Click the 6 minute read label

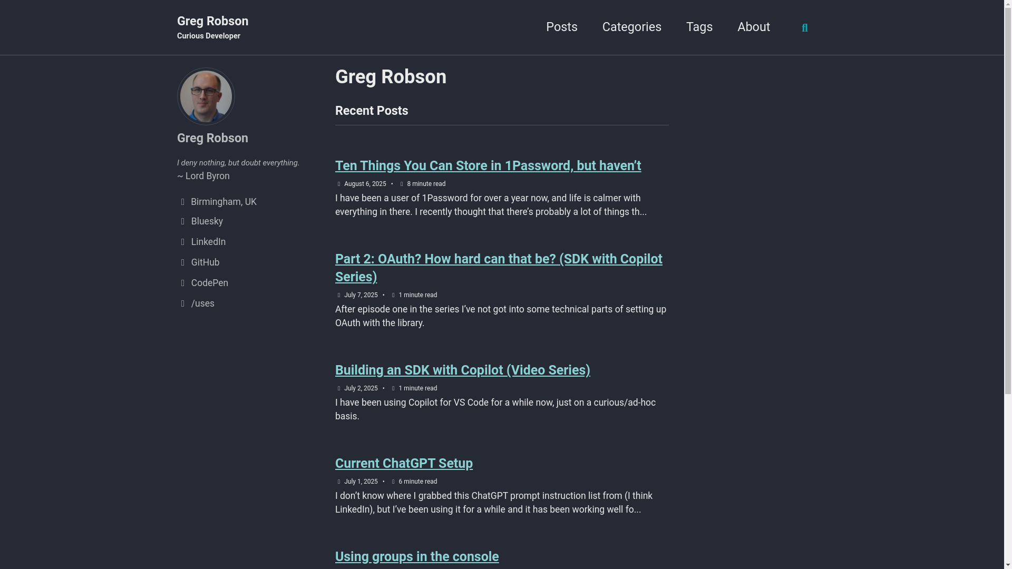417,482
